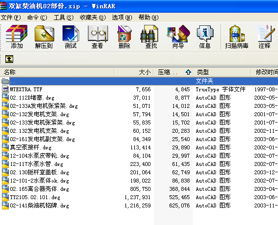
Task: Click dwg icon of TY2105.02.101.dwg
Action: (x=5, y=197)
